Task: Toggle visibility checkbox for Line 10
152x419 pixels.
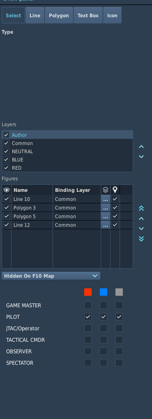Action: [7, 199]
